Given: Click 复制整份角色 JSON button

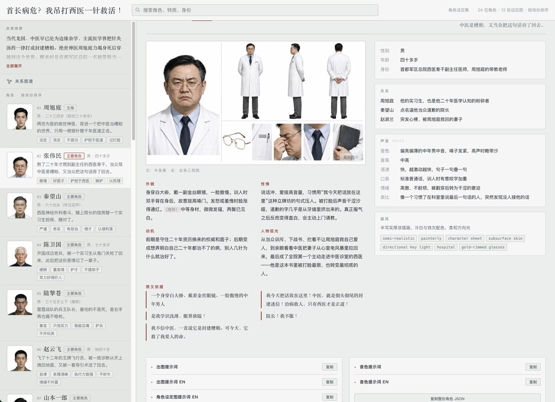Looking at the screenshot, I should click(447, 398).
